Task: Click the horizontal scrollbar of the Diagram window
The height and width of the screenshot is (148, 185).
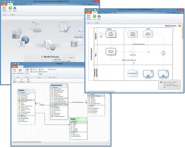Action: 61,142
